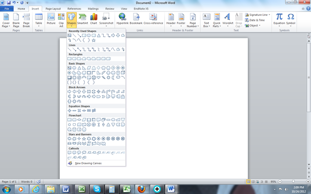
Task: Switch to the Home tab
Action: coord(21,9)
